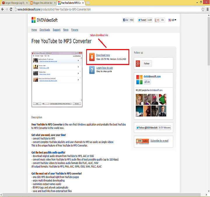Switch to Jangan Menangis Lagi tab
The image size is (210, 197).
pos(15,3)
